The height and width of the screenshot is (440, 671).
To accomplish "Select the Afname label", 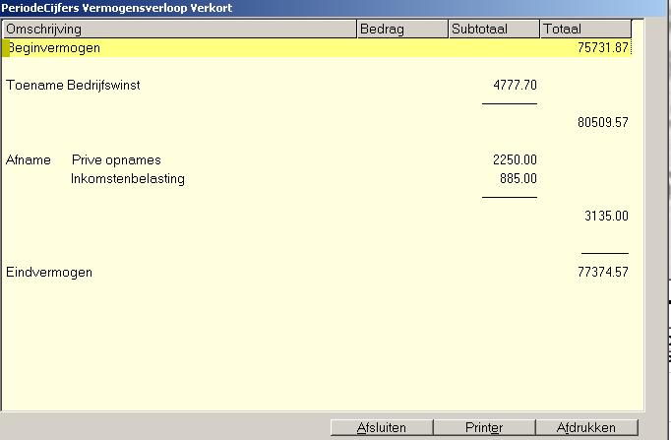I will 29,160.
